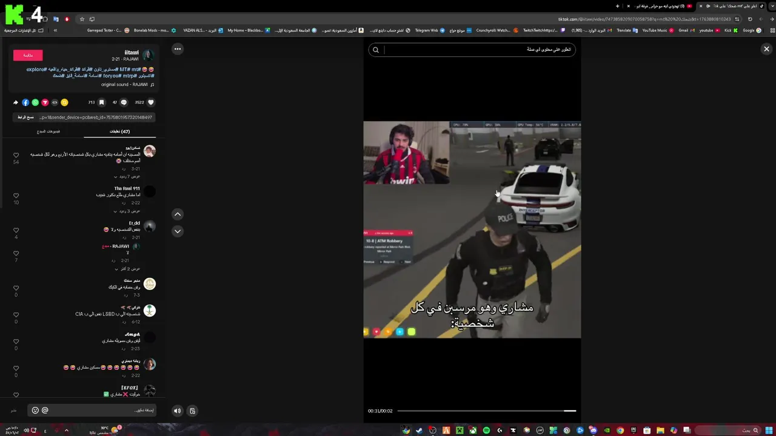Viewport: 776px width, 436px height.
Task: Open Steam from the taskbar
Action: (419, 431)
